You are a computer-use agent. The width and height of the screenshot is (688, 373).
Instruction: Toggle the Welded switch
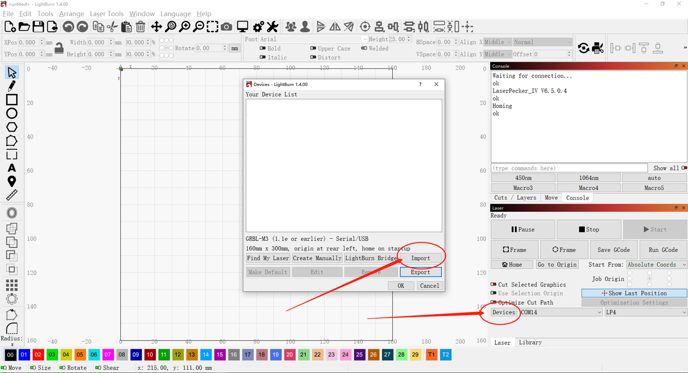[x=364, y=48]
